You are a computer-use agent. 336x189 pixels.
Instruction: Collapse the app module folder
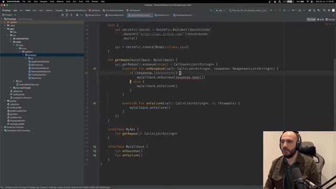pyautogui.click(x=5, y=29)
